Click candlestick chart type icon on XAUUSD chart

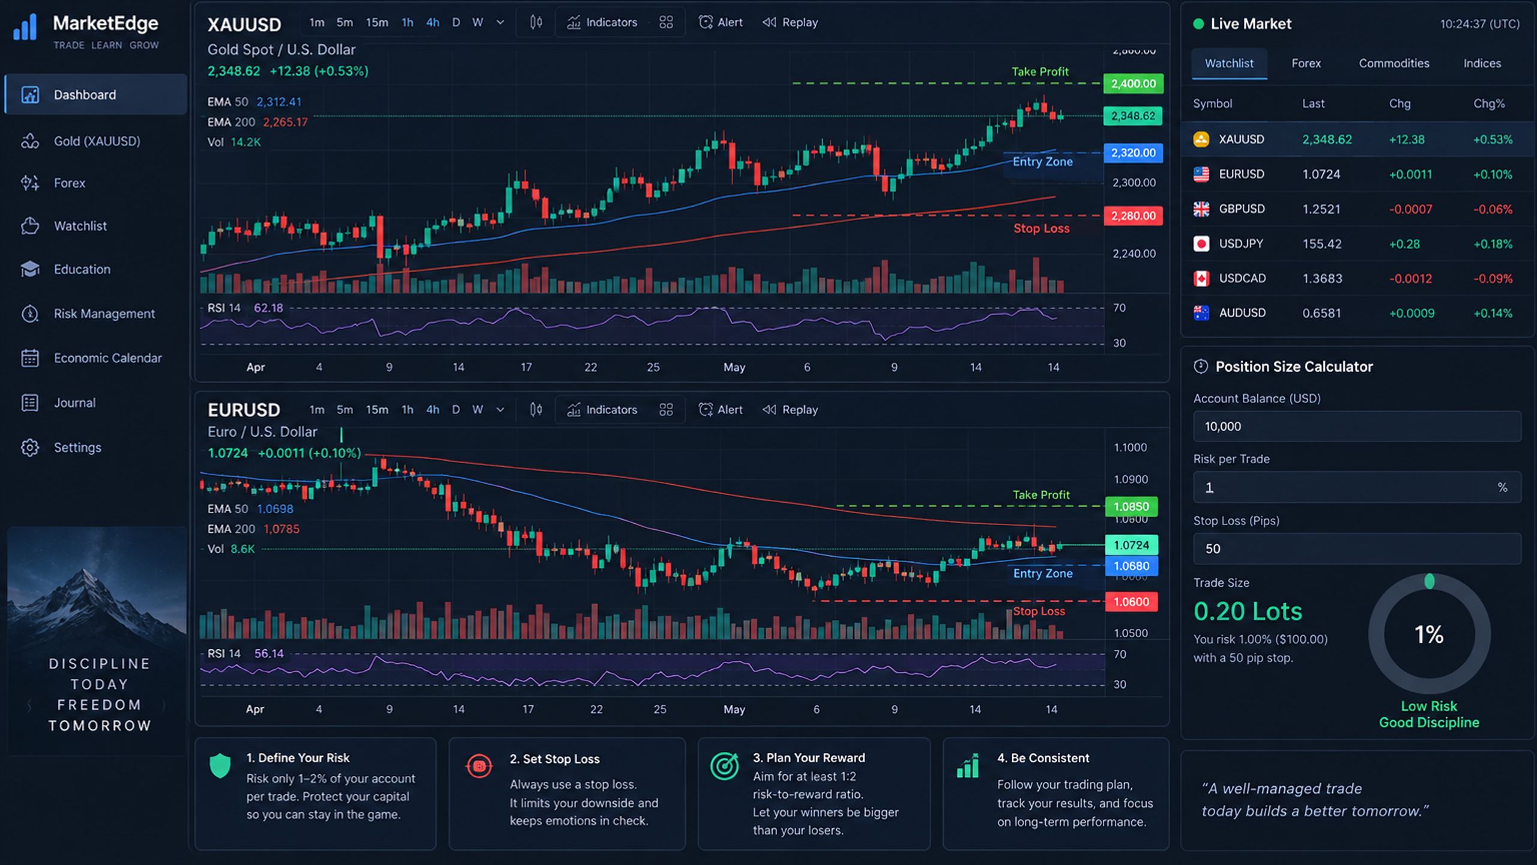point(536,22)
